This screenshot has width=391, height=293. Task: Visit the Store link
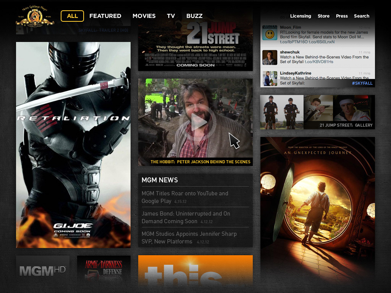pos(323,16)
